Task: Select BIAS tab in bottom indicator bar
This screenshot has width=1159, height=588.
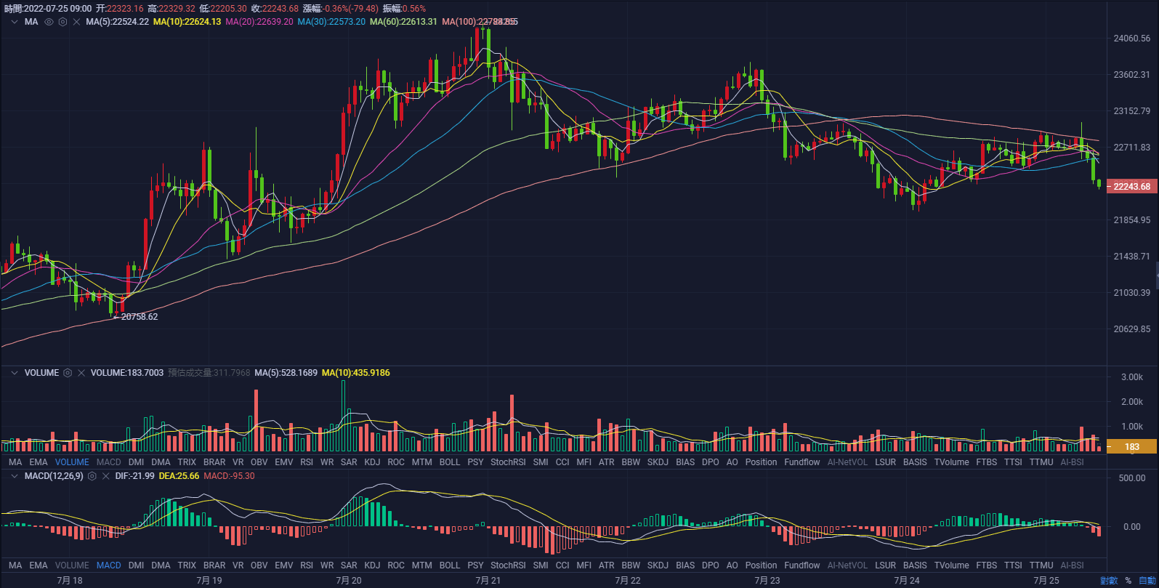Action: (685, 565)
